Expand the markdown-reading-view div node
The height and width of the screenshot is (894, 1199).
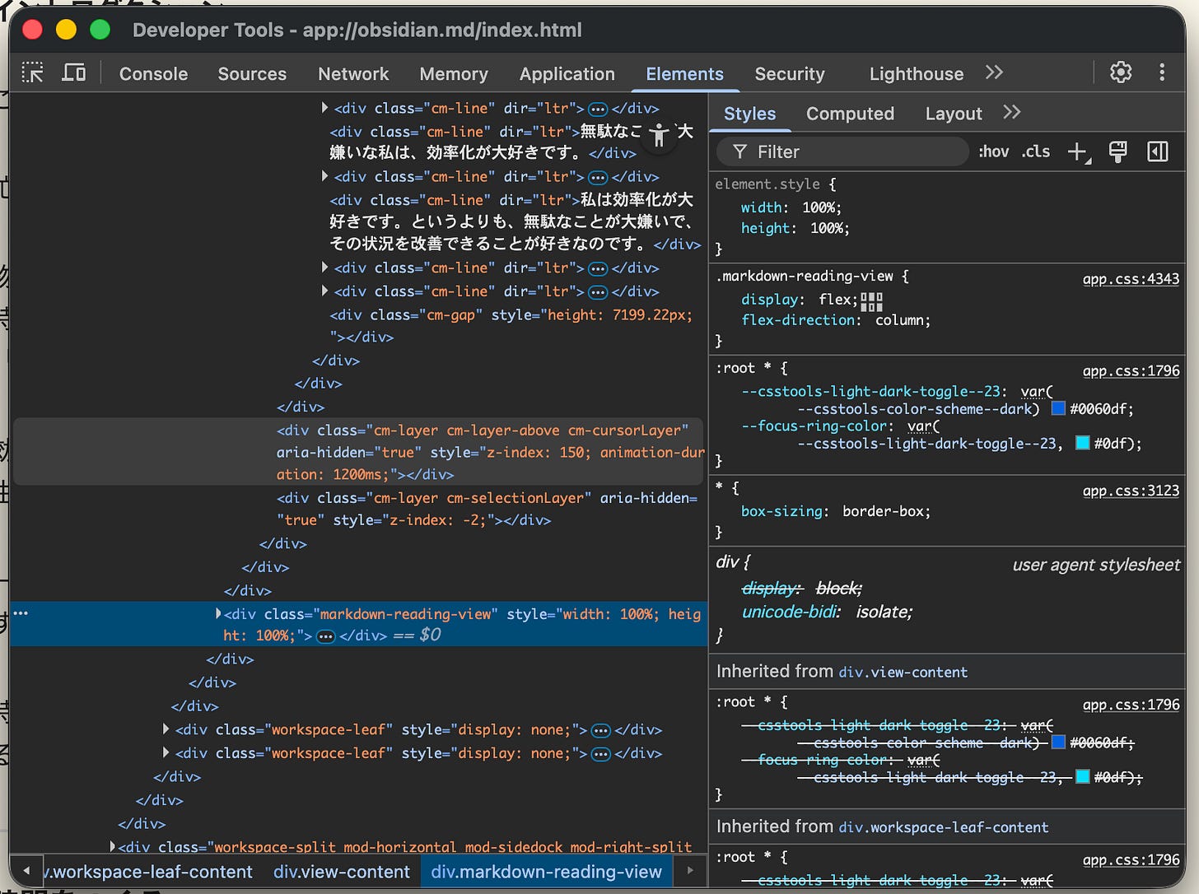coord(218,613)
